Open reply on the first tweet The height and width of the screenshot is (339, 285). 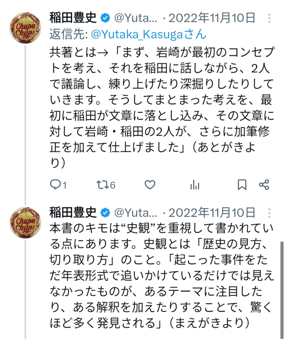(x=55, y=185)
